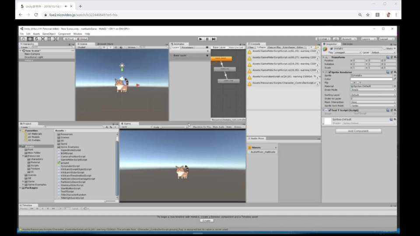The width and height of the screenshot is (420, 236).
Task: Expand the Packages folder in Project tree
Action: point(21,188)
